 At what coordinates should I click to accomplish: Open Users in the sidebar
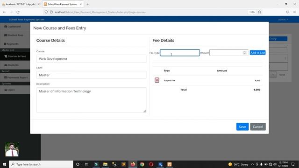pos(9,90)
